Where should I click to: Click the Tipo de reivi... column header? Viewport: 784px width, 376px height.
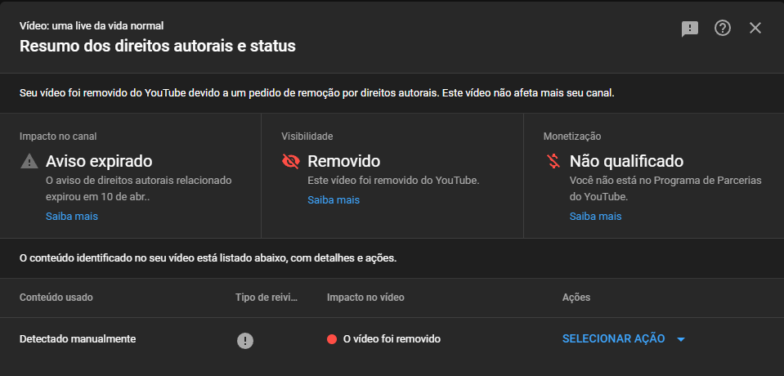[267, 298]
